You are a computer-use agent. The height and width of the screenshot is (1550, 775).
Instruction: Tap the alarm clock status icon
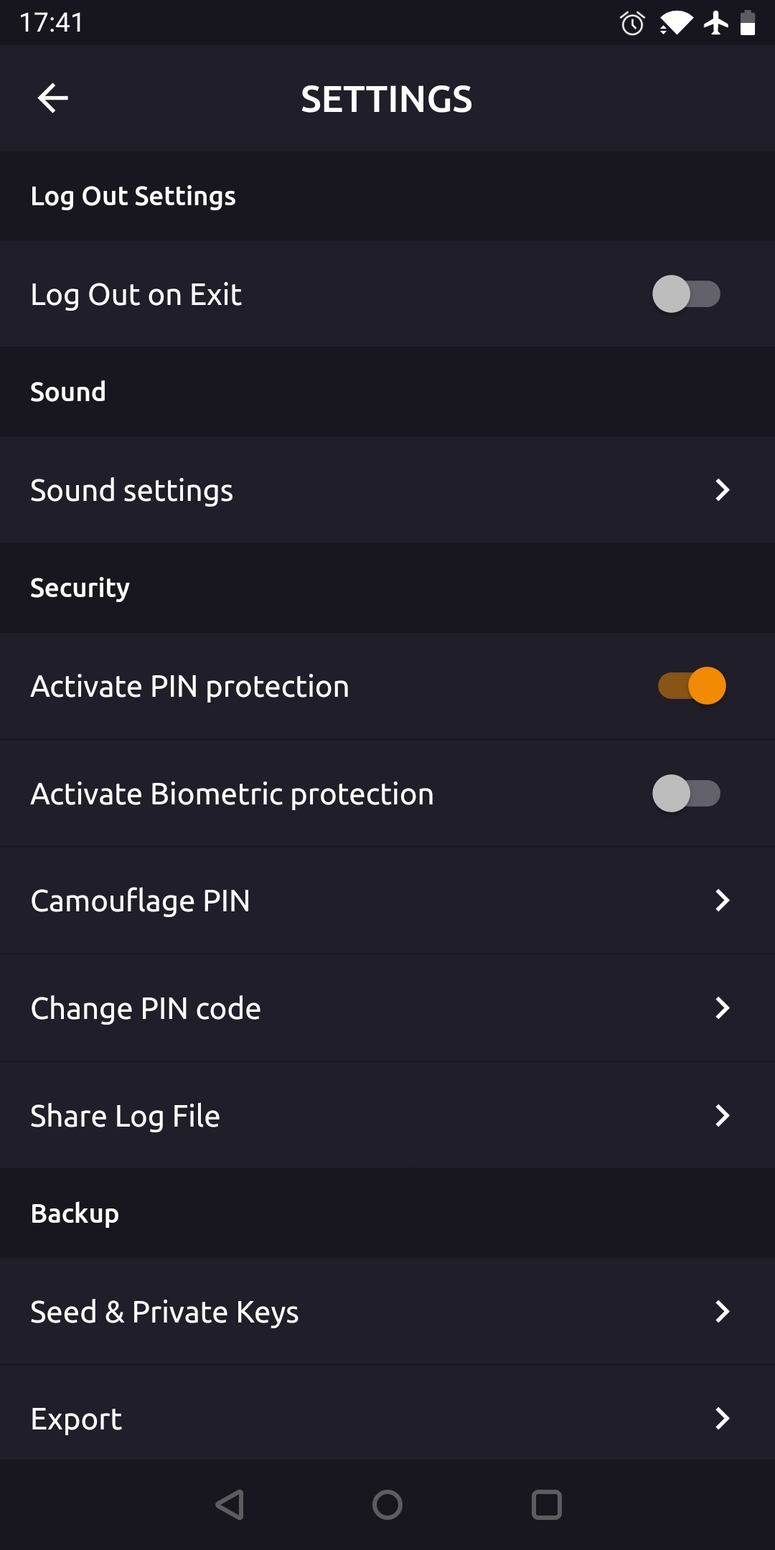632,24
